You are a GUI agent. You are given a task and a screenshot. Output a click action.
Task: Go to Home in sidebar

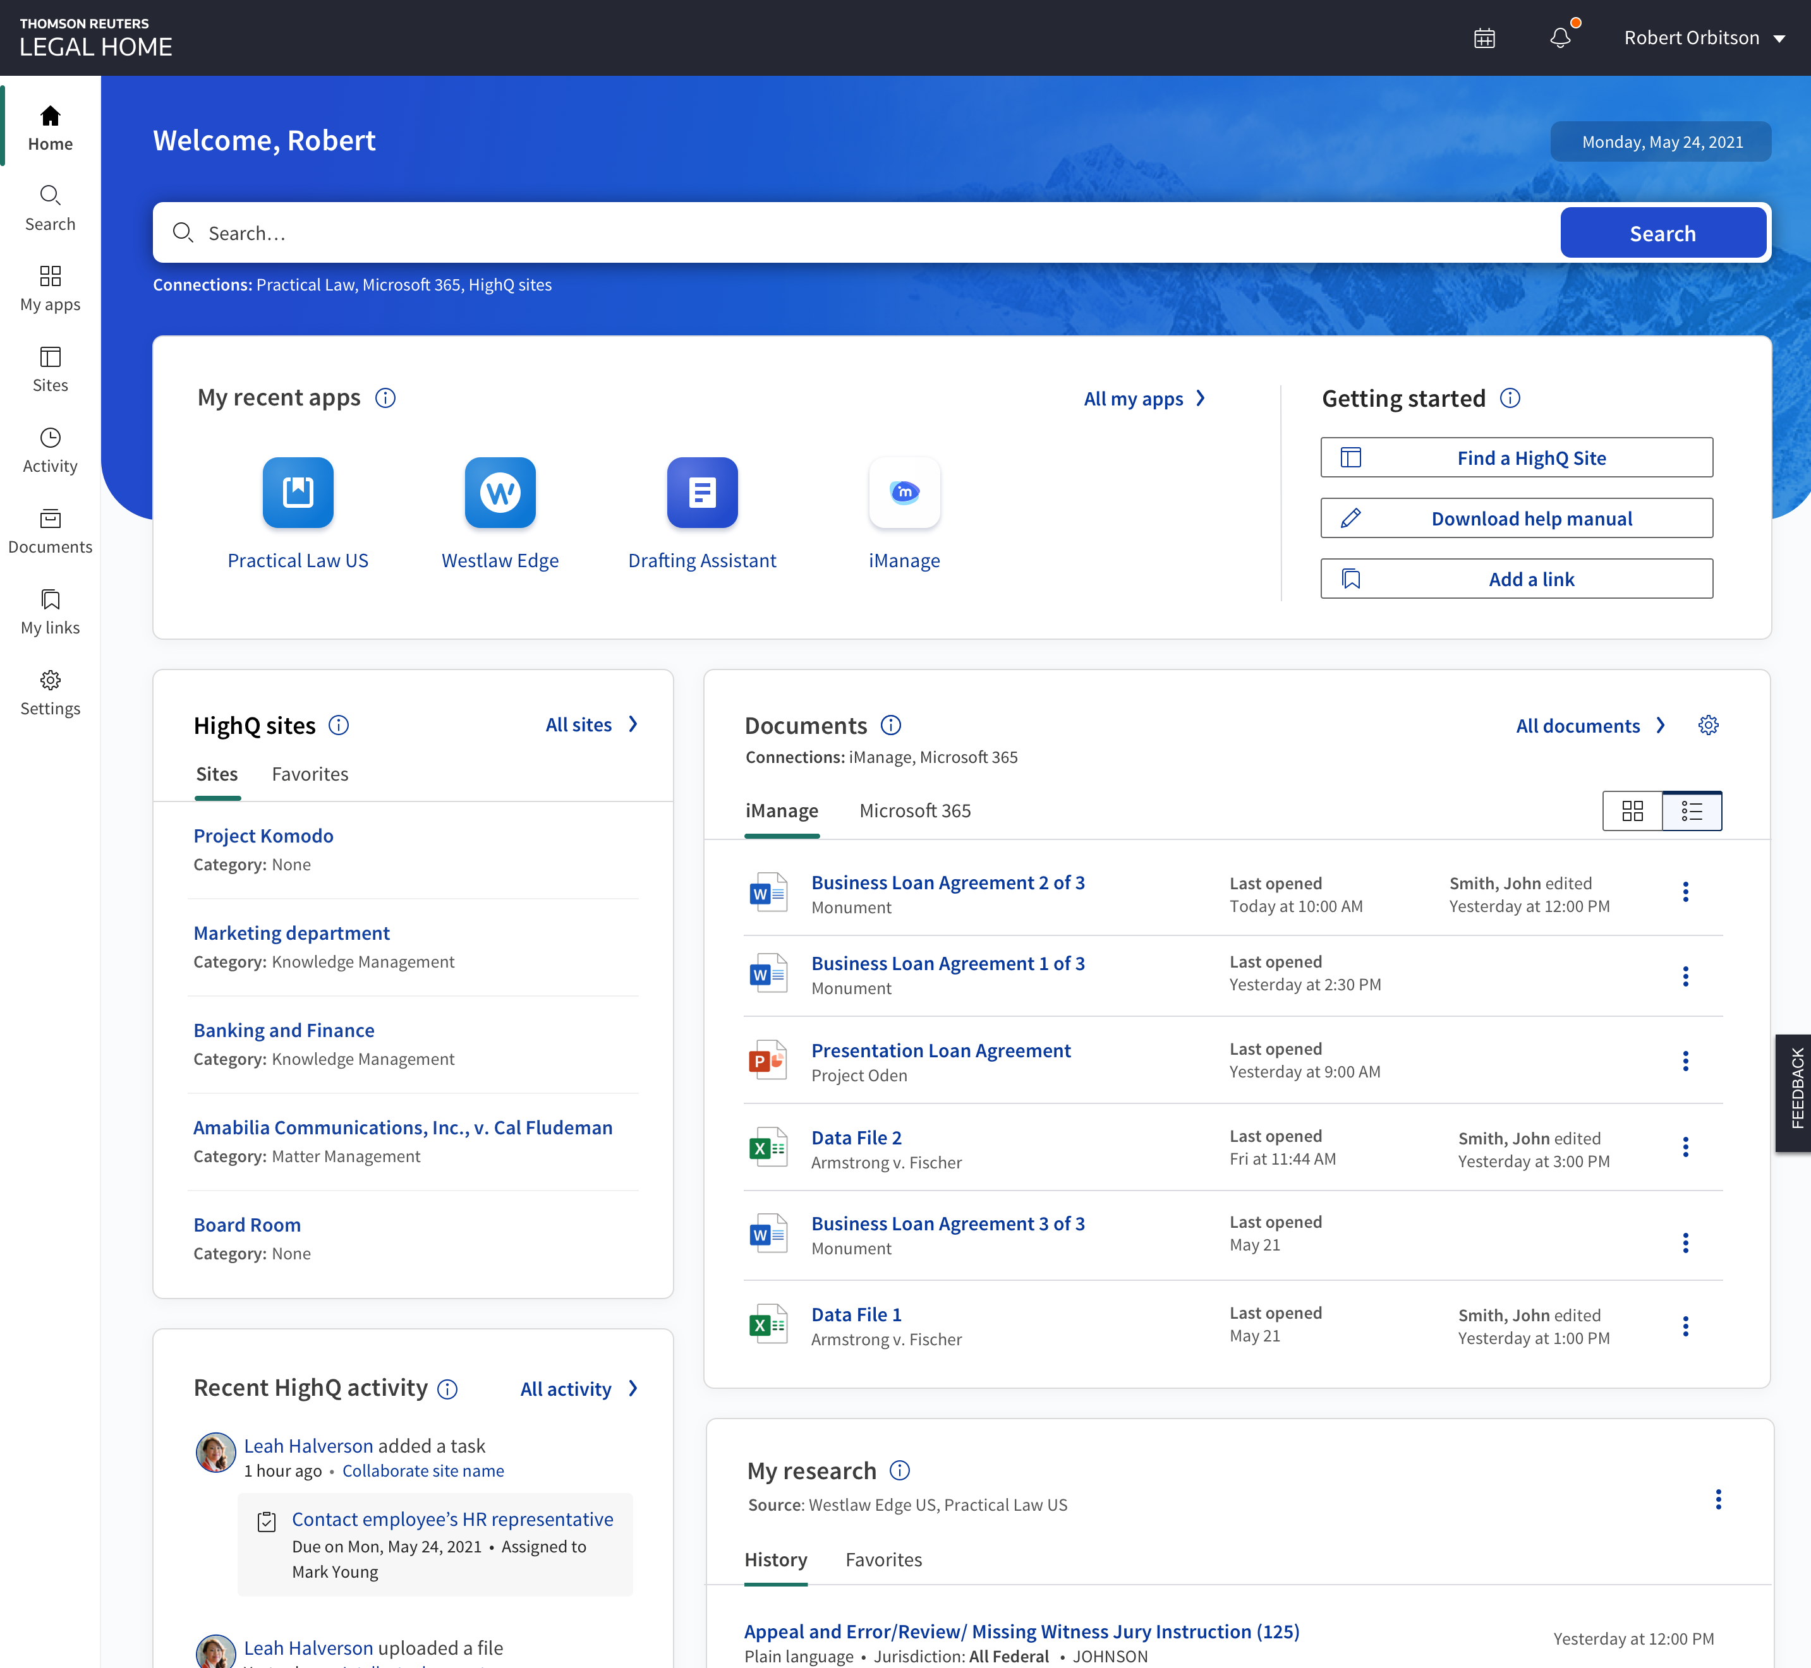coord(51,128)
